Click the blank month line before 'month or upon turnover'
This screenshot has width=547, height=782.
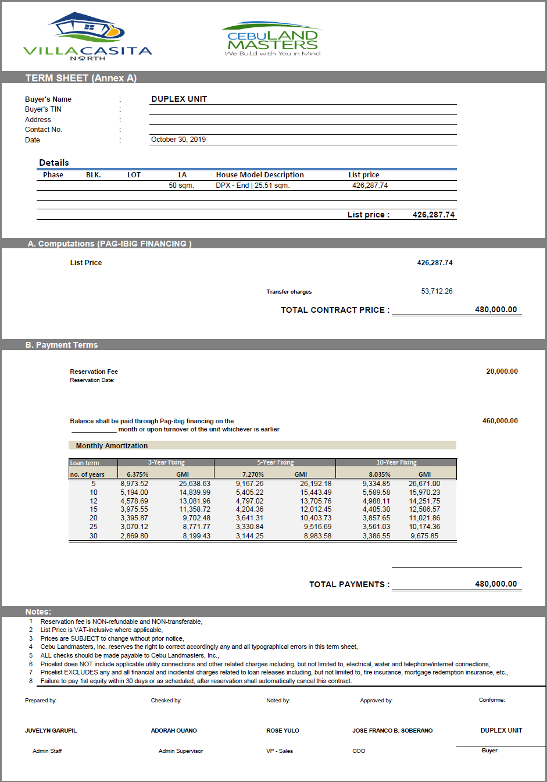[94, 430]
